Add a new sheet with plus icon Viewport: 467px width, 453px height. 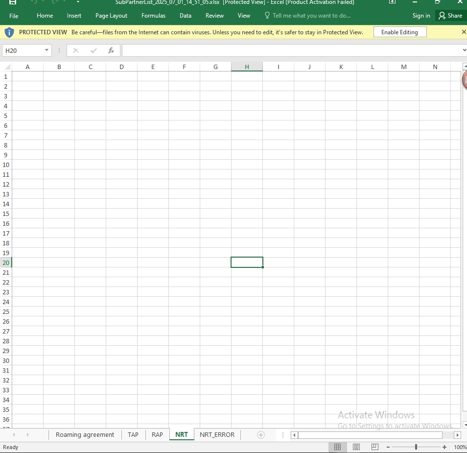tap(261, 435)
